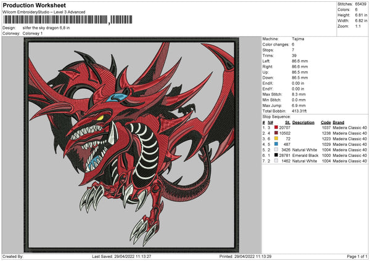The image size is (370, 261).
Task: Pick the white swatch in stop 5
Action: [276, 150]
